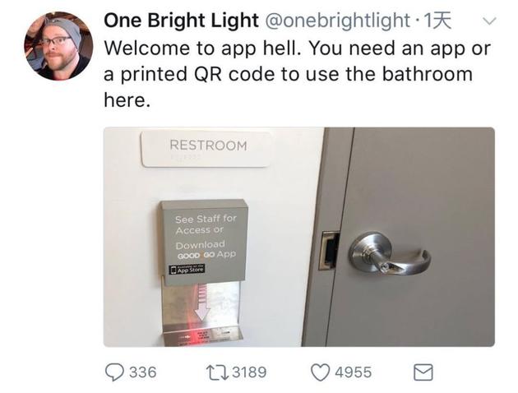View the likes count 4955
Image resolution: width=518 pixels, height=393 pixels.
tap(354, 372)
